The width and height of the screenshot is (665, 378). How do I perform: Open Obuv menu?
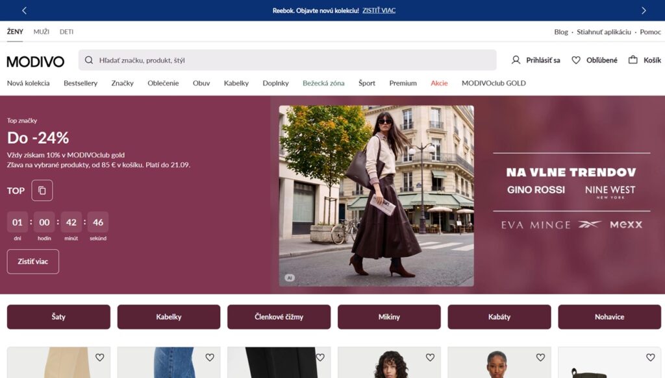(x=201, y=83)
